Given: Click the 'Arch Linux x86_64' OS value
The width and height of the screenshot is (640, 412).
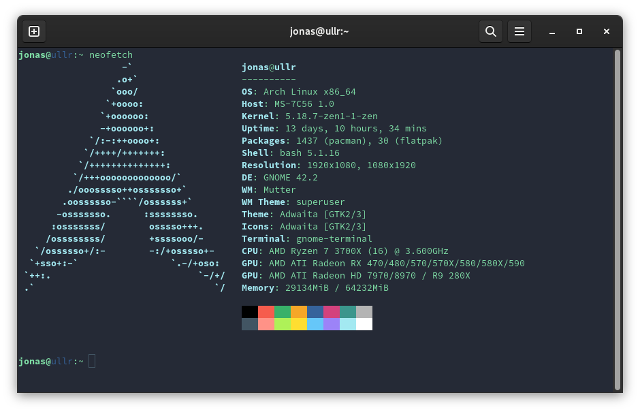Looking at the screenshot, I should tap(309, 91).
